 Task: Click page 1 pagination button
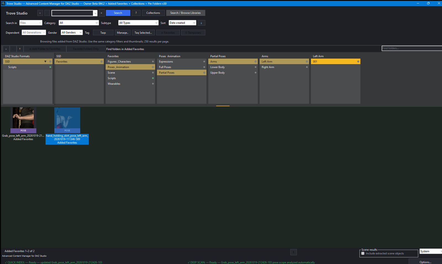click(293, 252)
